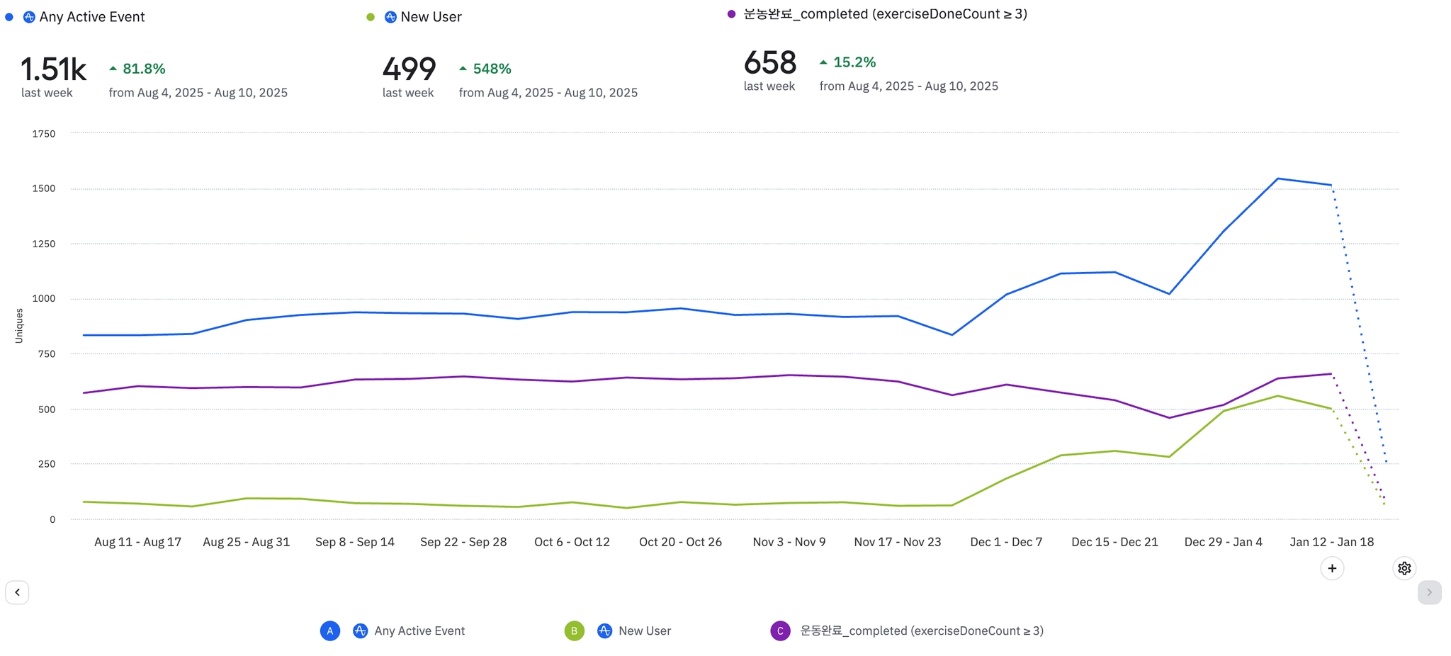This screenshot has height=656, width=1451.
Task: Toggle New User series in bottom legend
Action: (645, 630)
